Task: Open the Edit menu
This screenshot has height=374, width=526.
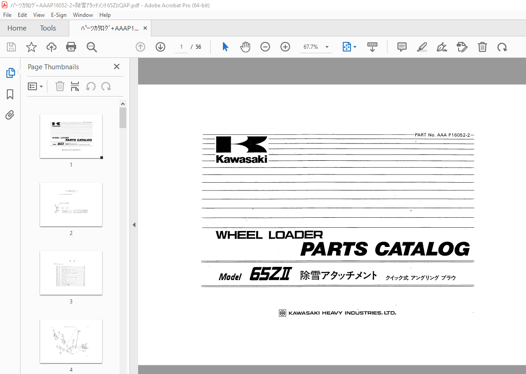Action: 22,15
